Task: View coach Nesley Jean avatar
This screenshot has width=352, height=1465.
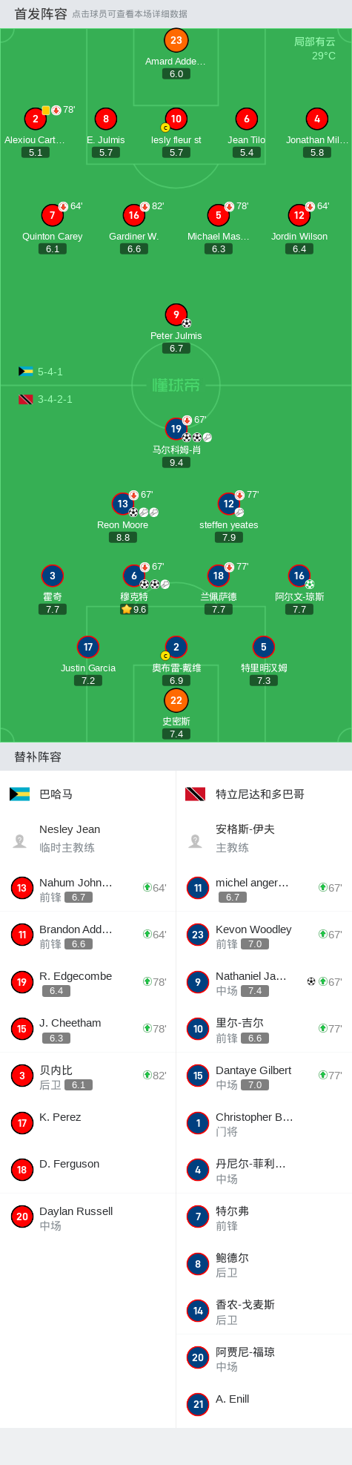Action: pyautogui.click(x=20, y=840)
